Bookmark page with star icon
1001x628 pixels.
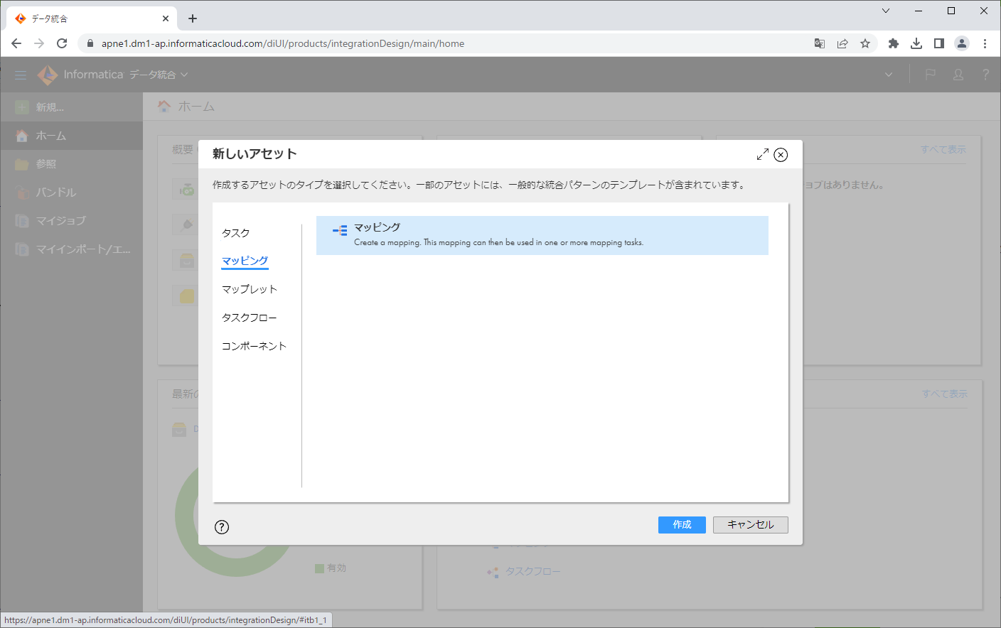(x=865, y=43)
